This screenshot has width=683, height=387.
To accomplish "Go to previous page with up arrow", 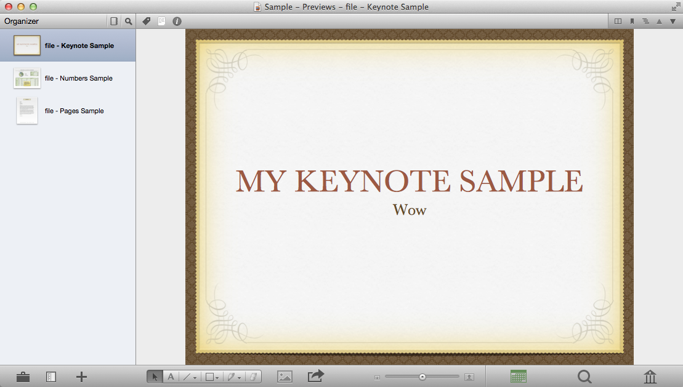I will click(x=659, y=22).
